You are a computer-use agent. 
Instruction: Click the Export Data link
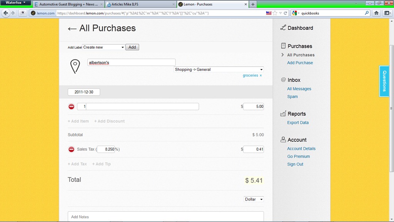coord(298,123)
